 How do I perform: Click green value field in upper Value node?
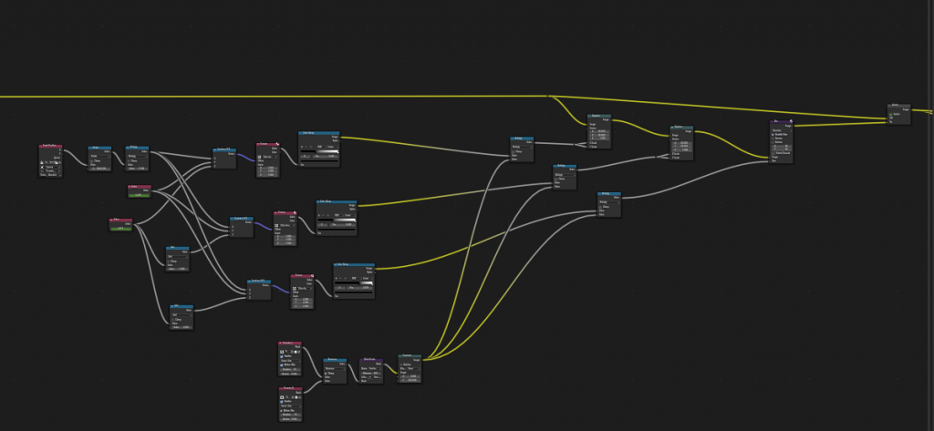(x=139, y=194)
